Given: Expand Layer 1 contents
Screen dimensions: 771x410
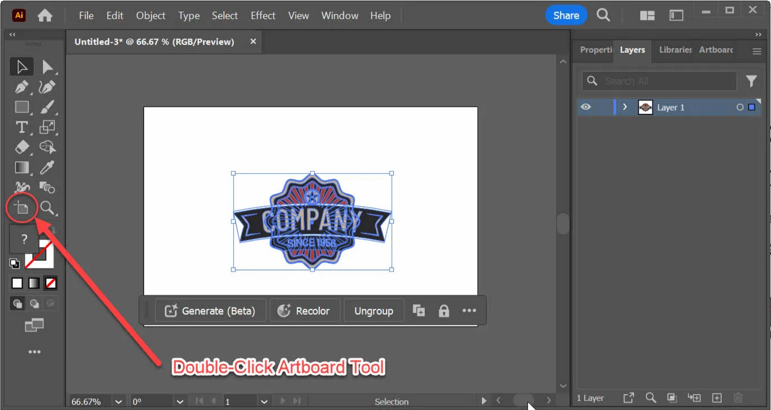Looking at the screenshot, I should pyautogui.click(x=625, y=107).
